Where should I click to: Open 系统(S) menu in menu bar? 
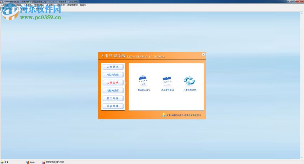pos(83,5)
